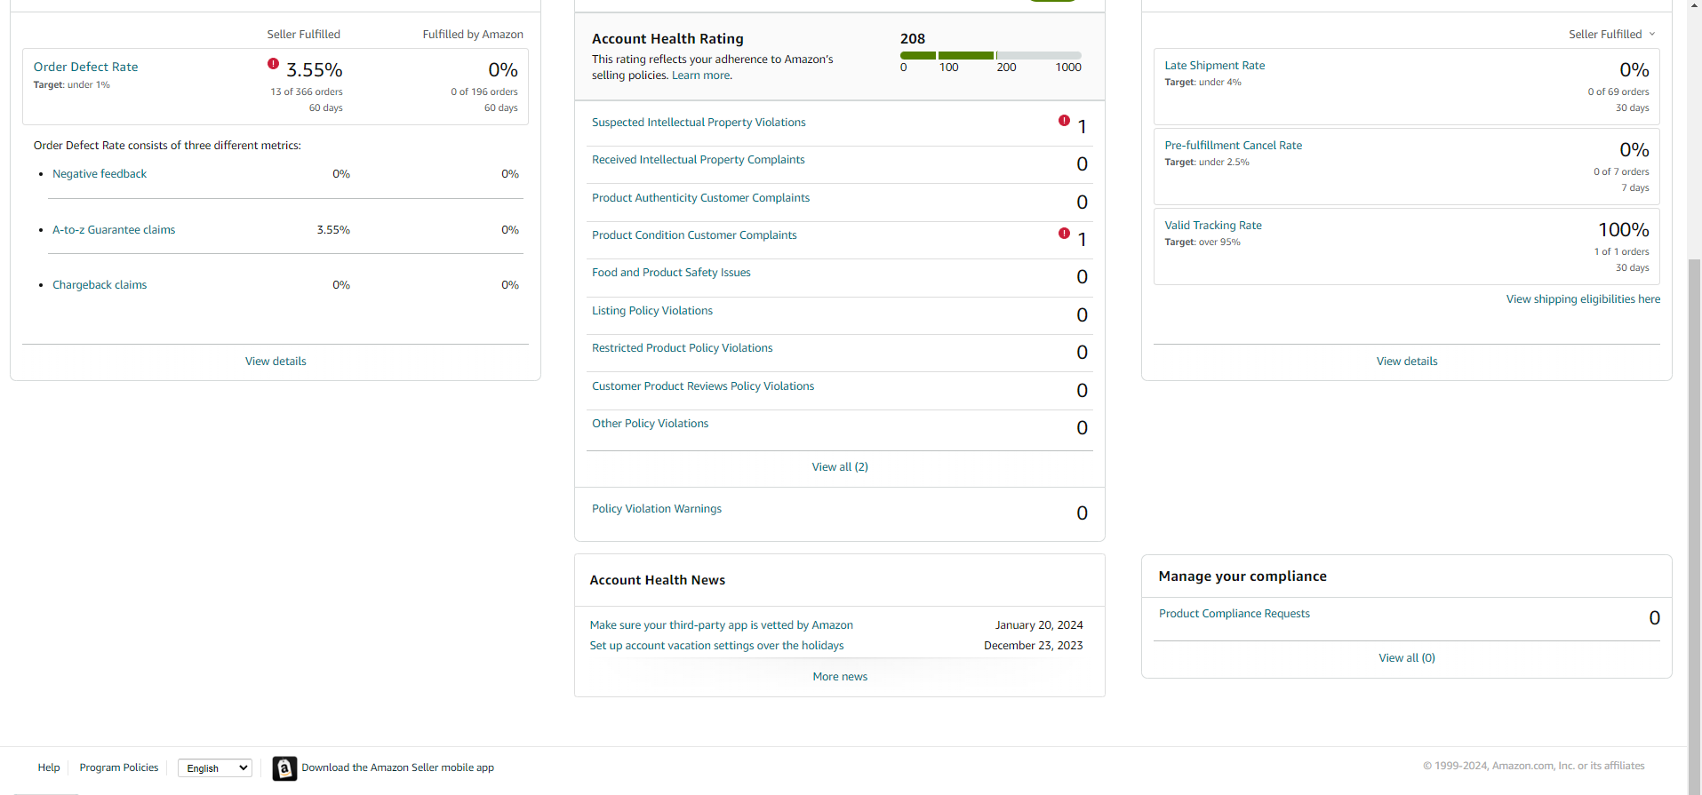Click the 100% Valid Tracking Rate value
The image size is (1702, 795).
pos(1624,230)
